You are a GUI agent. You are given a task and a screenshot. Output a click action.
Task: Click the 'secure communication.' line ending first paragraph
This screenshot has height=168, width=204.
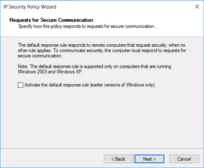pos(40,56)
